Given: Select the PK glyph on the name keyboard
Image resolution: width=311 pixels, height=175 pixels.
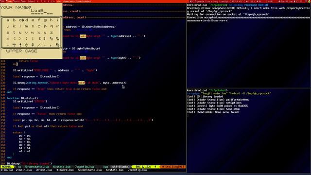Looking at the screenshot, I should [x=52, y=39].
